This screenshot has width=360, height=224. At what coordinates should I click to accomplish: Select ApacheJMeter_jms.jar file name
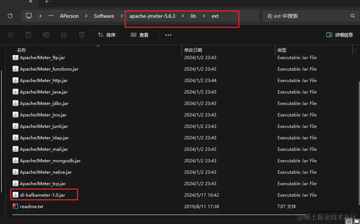[43, 115]
